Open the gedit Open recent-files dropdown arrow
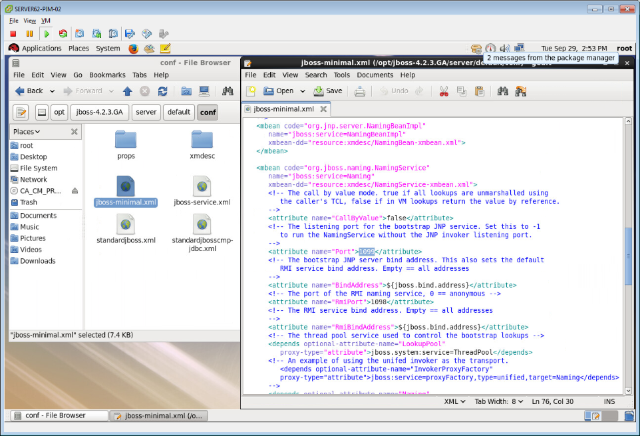This screenshot has height=436, width=640. 303,91
